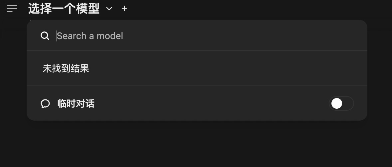Click the white knob of the 临时对话 switch

(x=337, y=103)
